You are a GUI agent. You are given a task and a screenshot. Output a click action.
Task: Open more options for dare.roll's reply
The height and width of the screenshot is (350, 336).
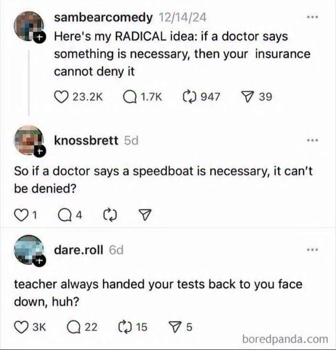coord(312,250)
